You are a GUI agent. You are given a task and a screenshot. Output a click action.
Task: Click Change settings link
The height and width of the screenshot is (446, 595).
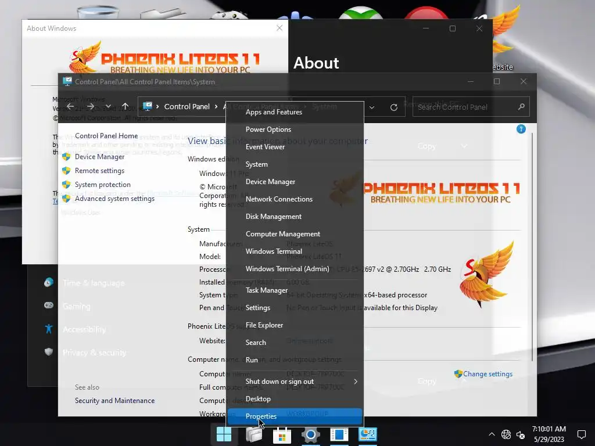(x=488, y=374)
